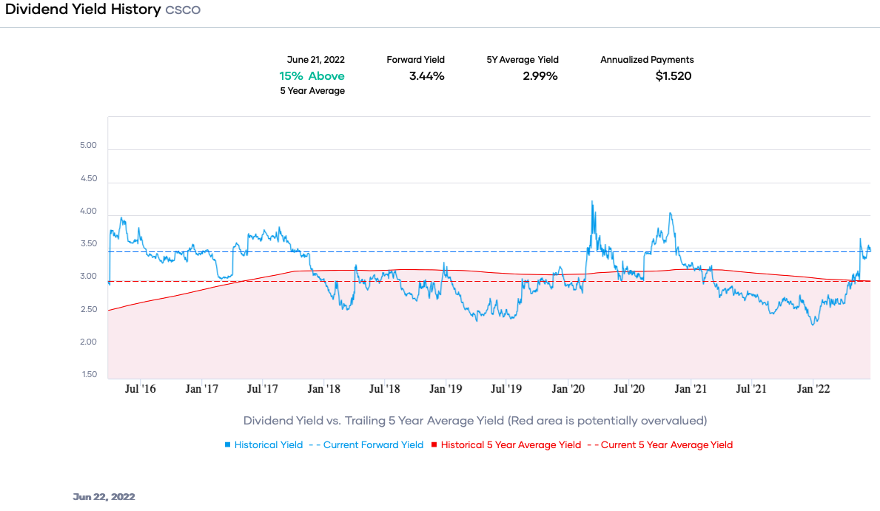Toggle Historical 5 Year Average Yield label

511,445
